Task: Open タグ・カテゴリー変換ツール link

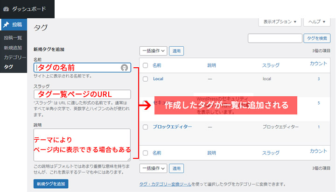Action: (165, 184)
